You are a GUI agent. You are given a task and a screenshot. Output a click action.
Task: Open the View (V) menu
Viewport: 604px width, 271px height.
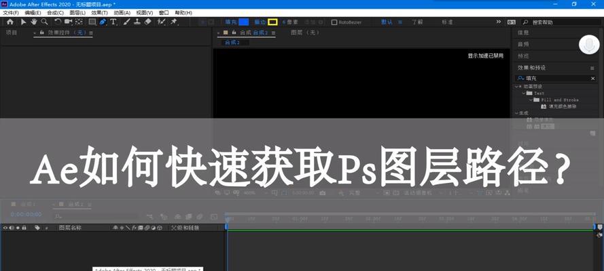(x=145, y=13)
